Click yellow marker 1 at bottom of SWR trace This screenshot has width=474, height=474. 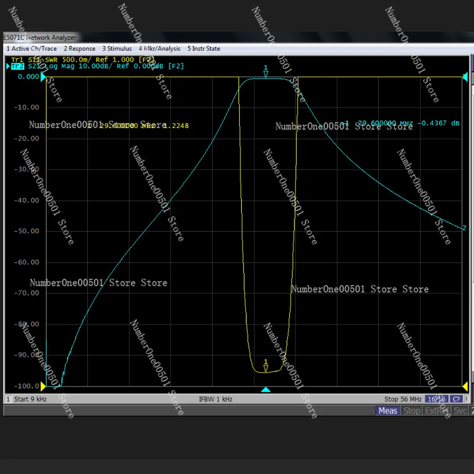click(x=266, y=368)
